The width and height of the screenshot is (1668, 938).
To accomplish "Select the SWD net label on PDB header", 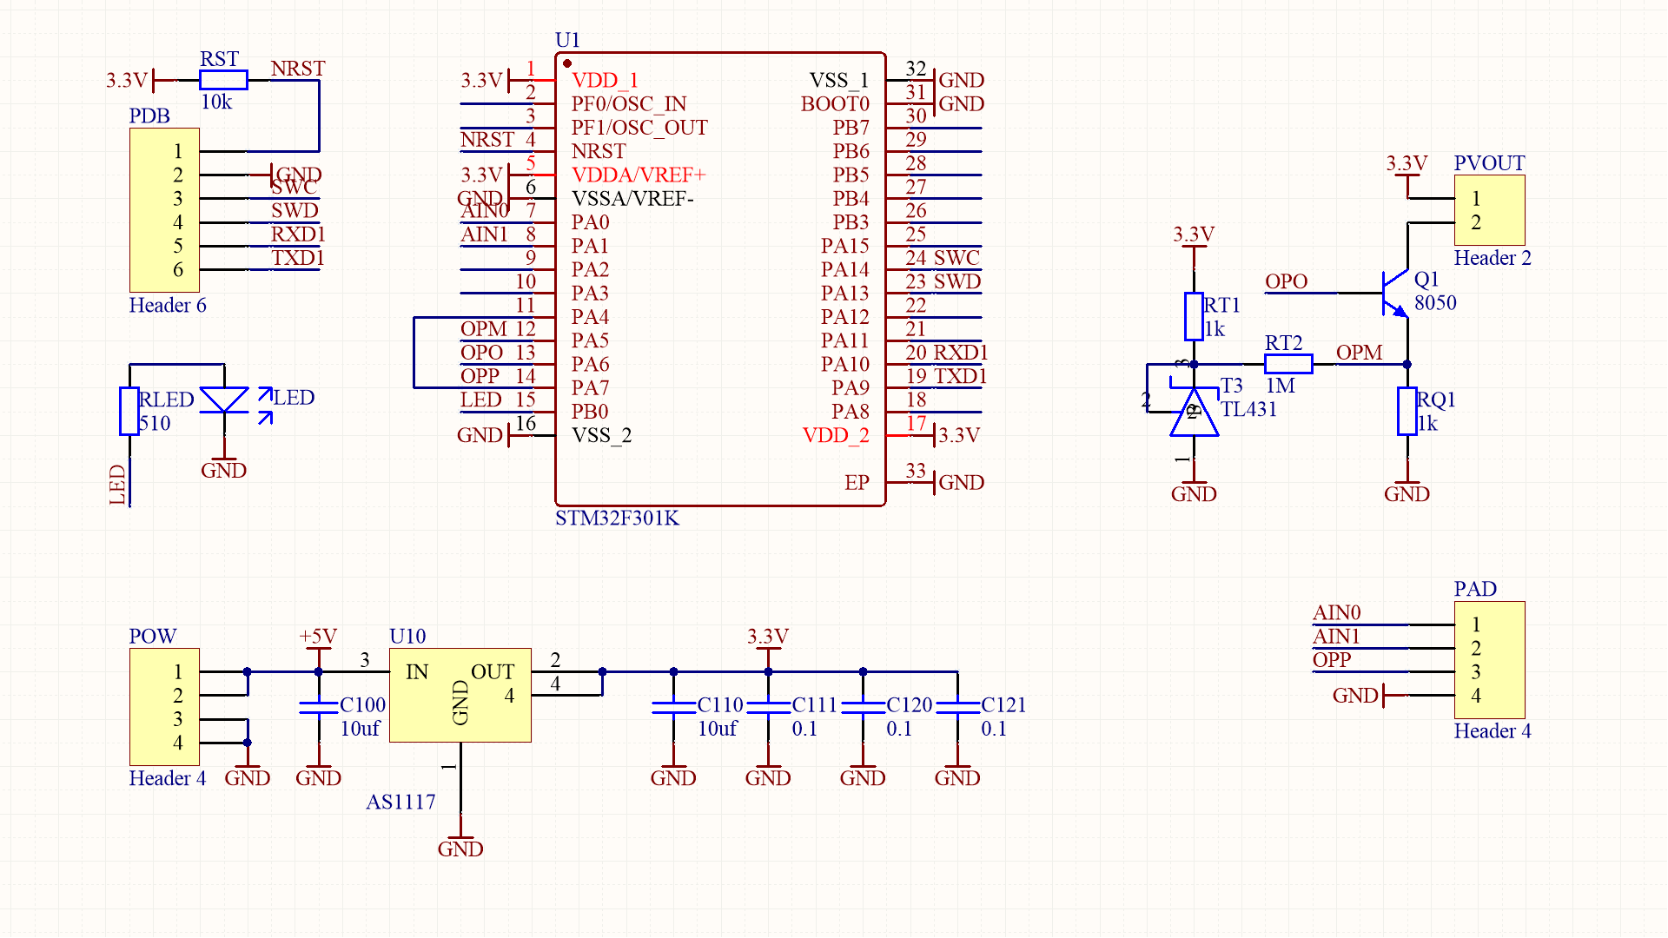I will (295, 210).
